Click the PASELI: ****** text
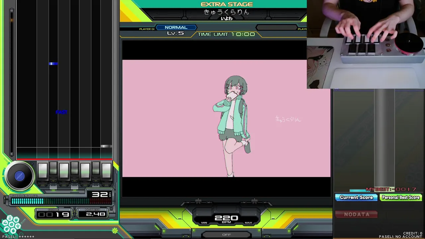The width and height of the screenshot is (425, 239). click(x=18, y=237)
